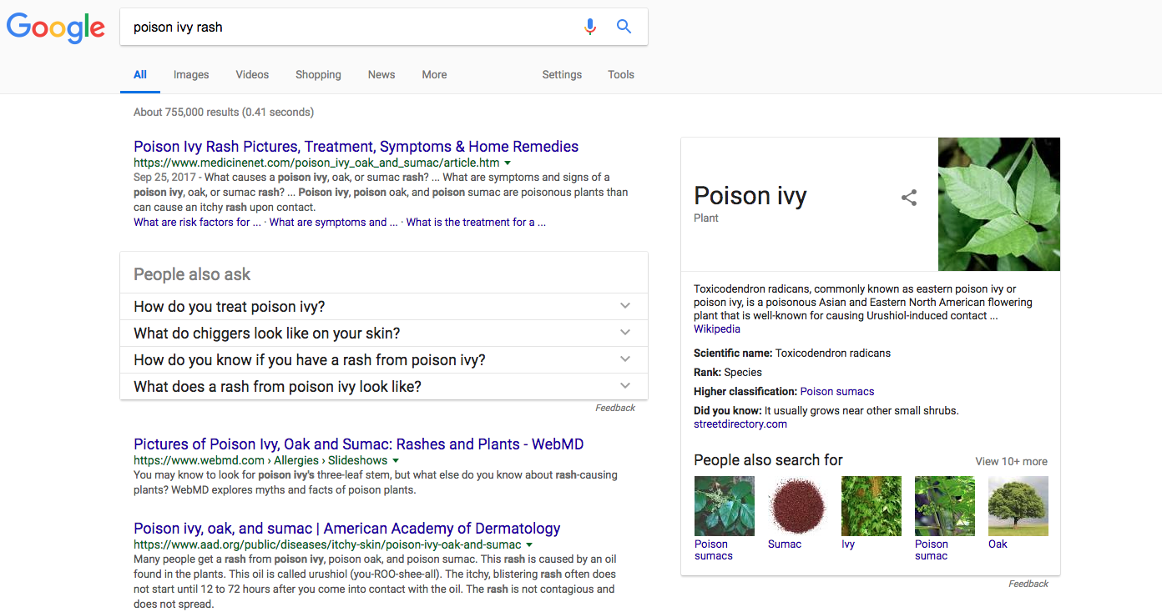Open the Settings menu
The image size is (1162, 612).
(561, 74)
